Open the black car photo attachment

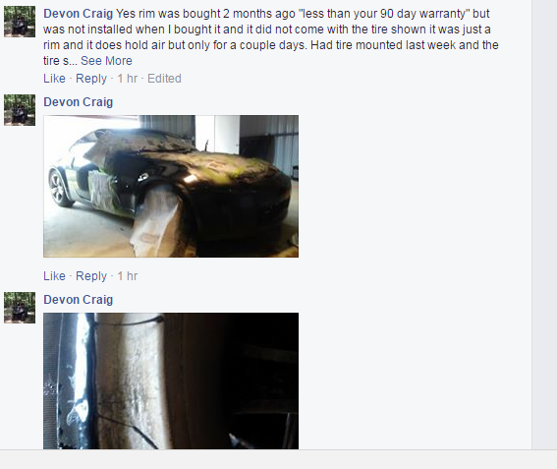[171, 186]
